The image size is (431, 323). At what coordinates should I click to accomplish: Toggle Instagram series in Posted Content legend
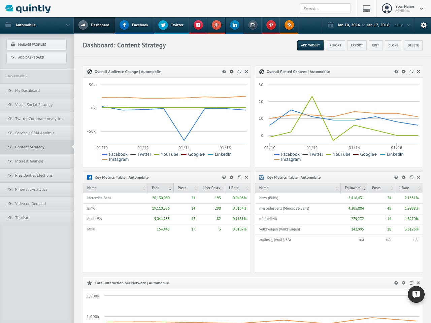(x=288, y=159)
